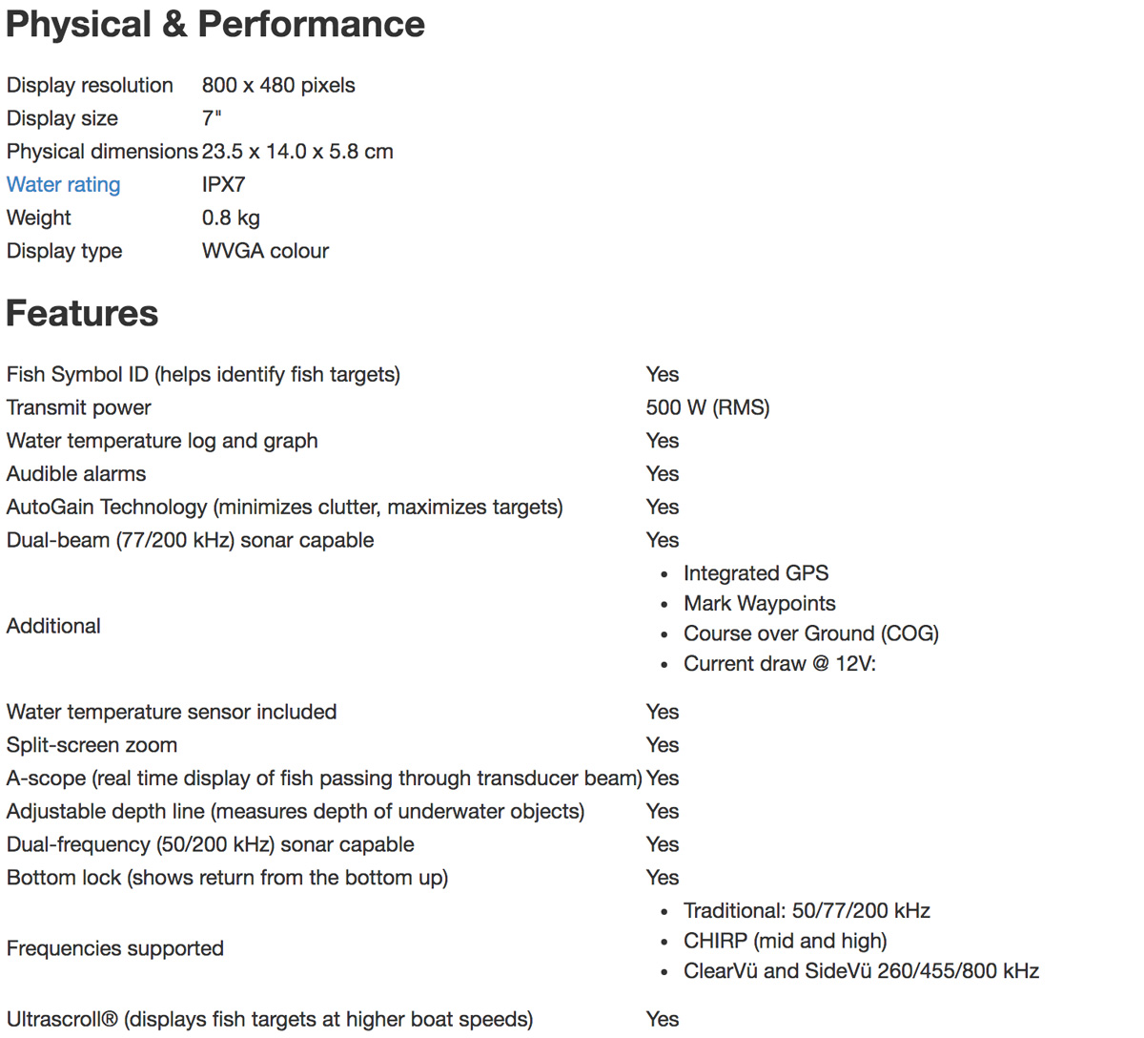1144x1038 pixels.
Task: Select the CHIRP (mid and high) item
Action: pyautogui.click(x=785, y=942)
